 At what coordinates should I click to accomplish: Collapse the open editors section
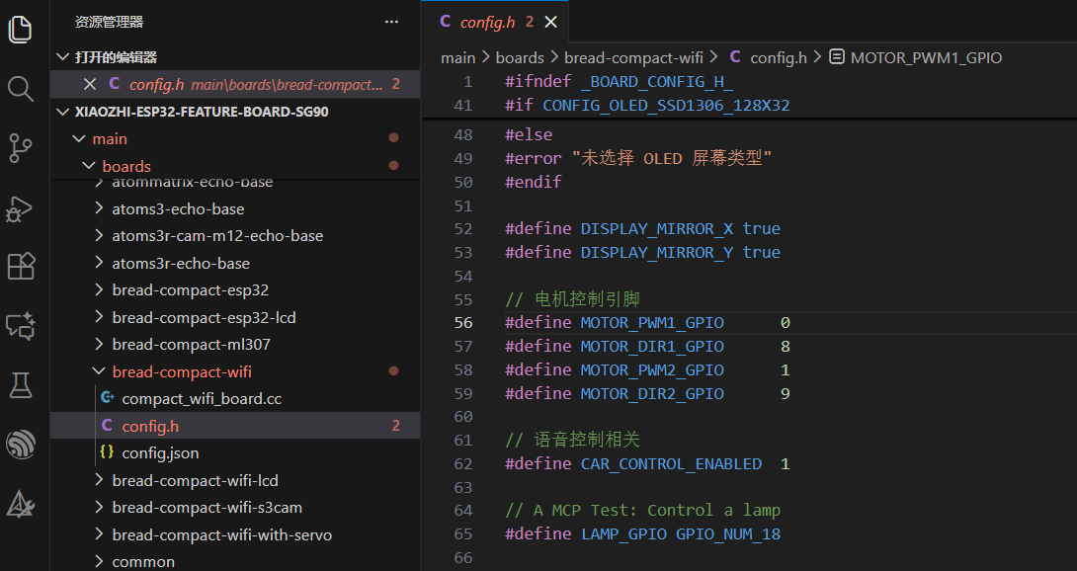tap(63, 57)
